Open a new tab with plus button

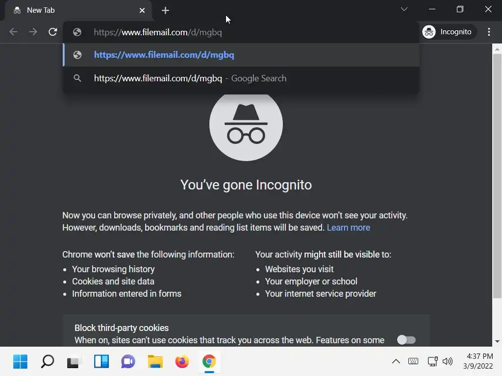(165, 11)
